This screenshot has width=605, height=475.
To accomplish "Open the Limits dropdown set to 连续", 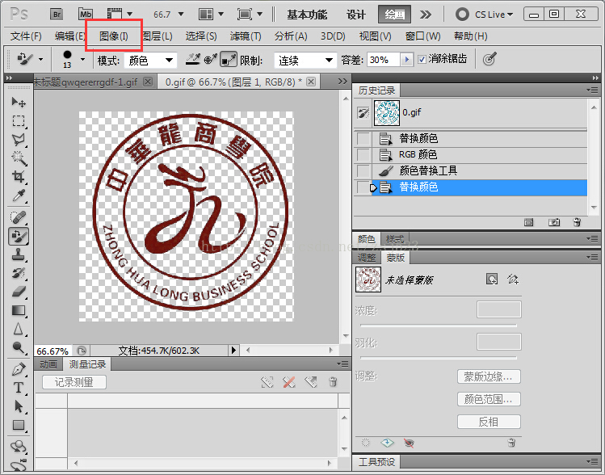I will (x=305, y=61).
